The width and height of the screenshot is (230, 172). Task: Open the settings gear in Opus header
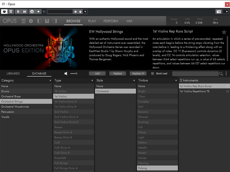31,21
